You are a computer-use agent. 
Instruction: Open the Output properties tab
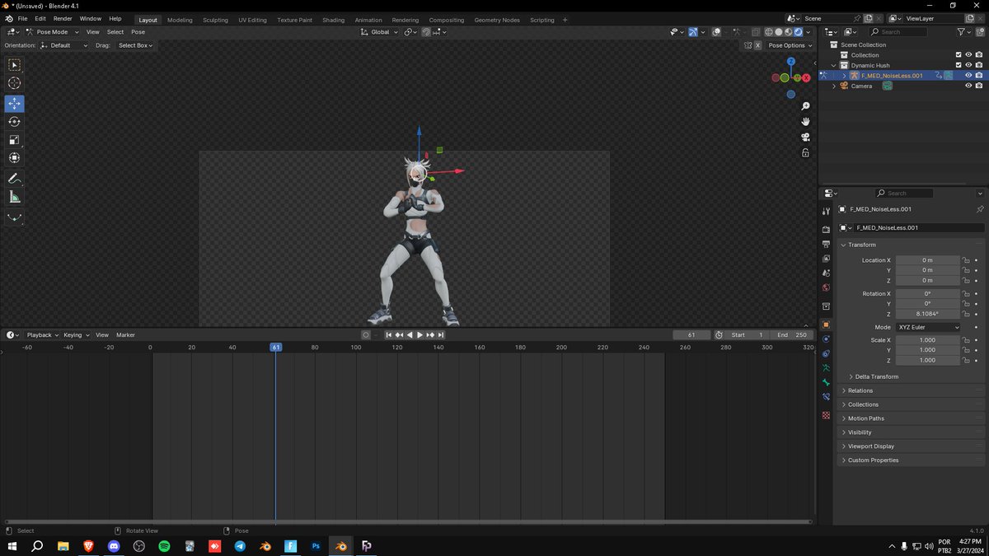pos(826,245)
